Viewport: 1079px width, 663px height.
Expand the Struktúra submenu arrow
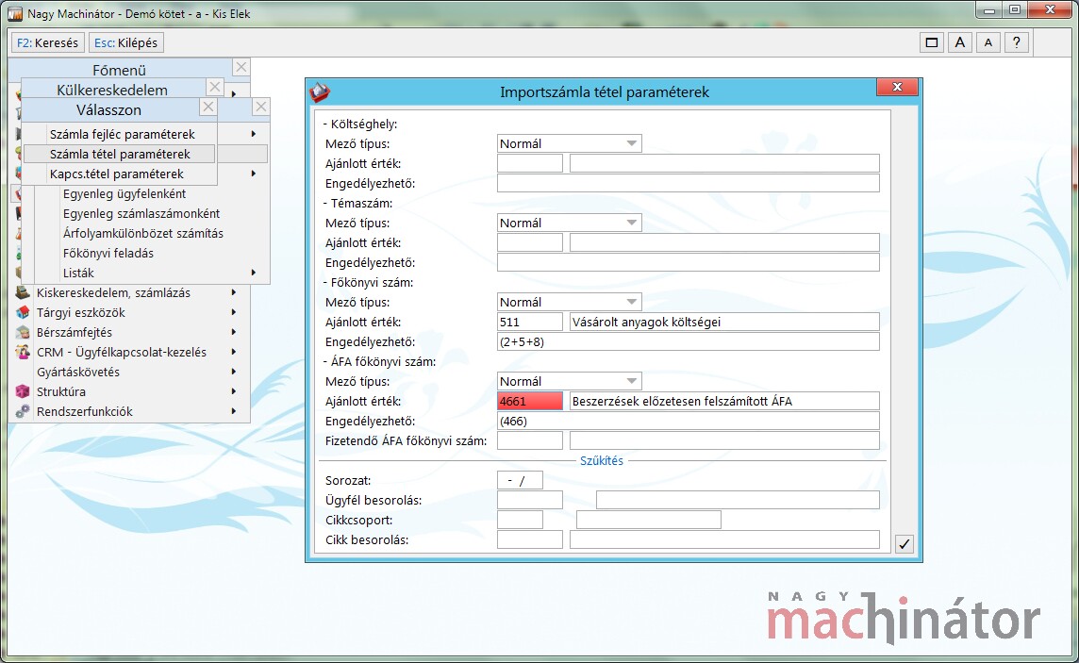pyautogui.click(x=234, y=392)
